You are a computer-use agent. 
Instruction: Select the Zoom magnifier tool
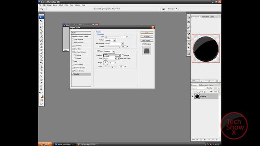pos(41,89)
